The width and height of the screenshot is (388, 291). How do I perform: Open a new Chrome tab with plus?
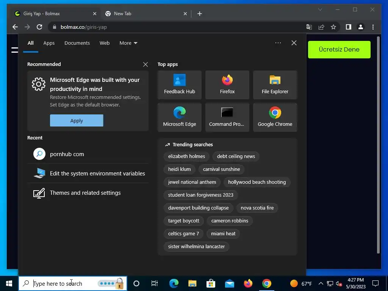click(x=199, y=14)
